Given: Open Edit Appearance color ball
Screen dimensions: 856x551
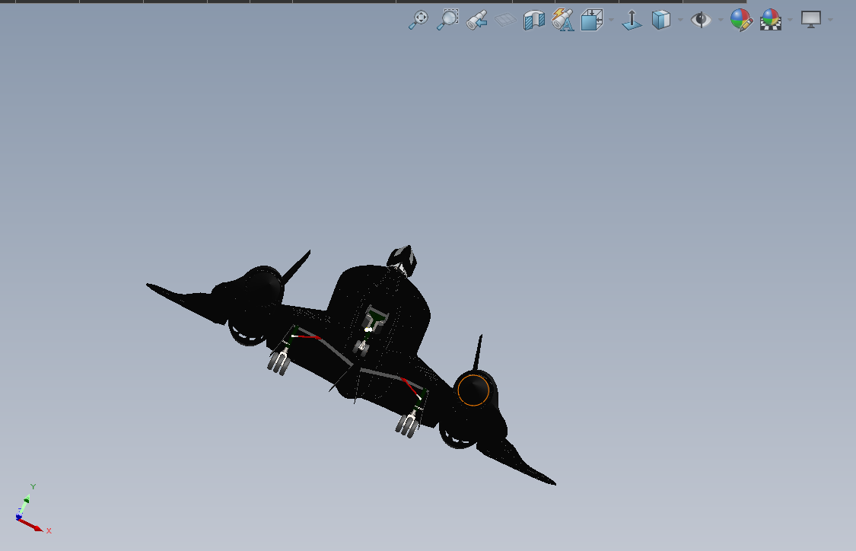Looking at the screenshot, I should click(x=741, y=21).
